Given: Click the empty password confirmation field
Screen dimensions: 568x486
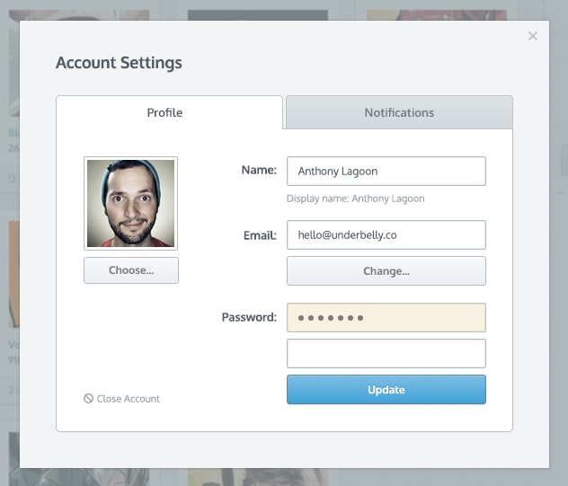Looking at the screenshot, I should click(x=386, y=353).
